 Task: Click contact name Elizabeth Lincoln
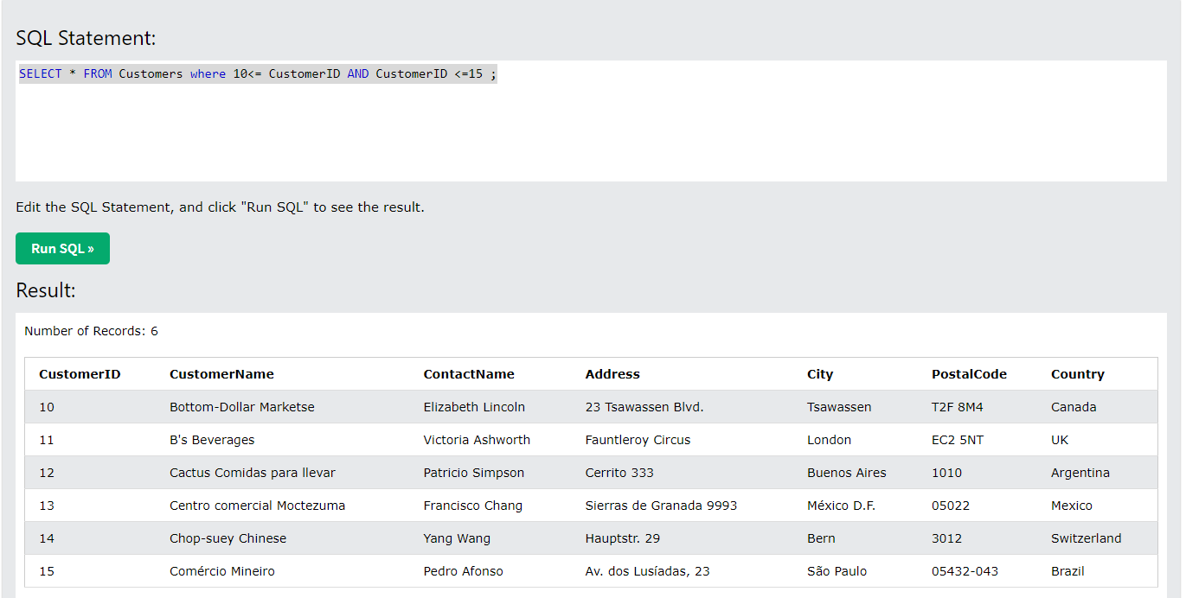474,407
